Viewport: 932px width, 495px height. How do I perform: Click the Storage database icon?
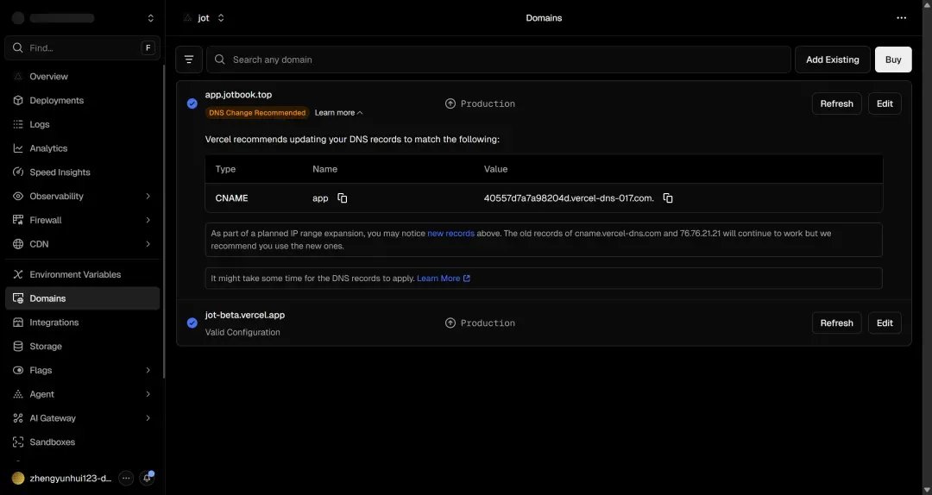click(x=18, y=347)
